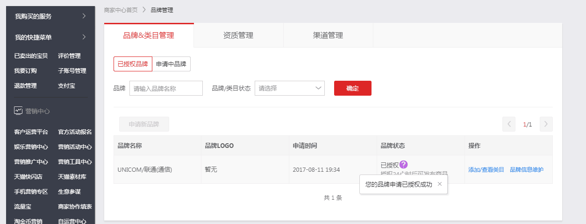Open 添加/查看类目 link
The image size is (586, 224).
486,170
